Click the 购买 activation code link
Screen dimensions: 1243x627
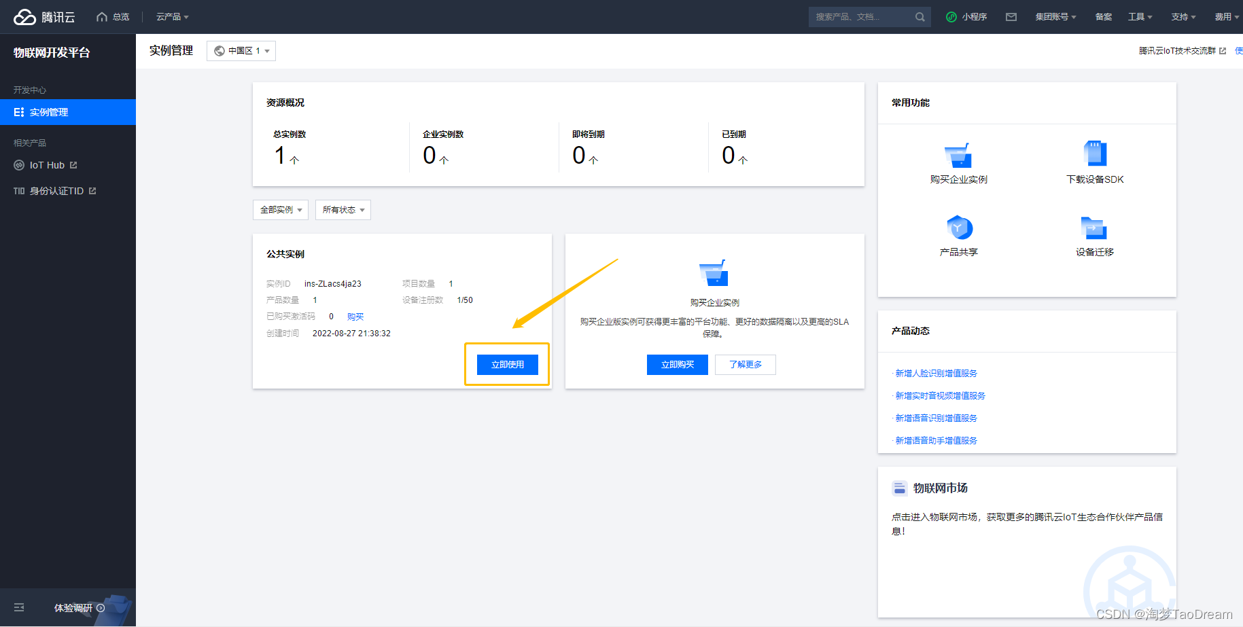coord(355,317)
